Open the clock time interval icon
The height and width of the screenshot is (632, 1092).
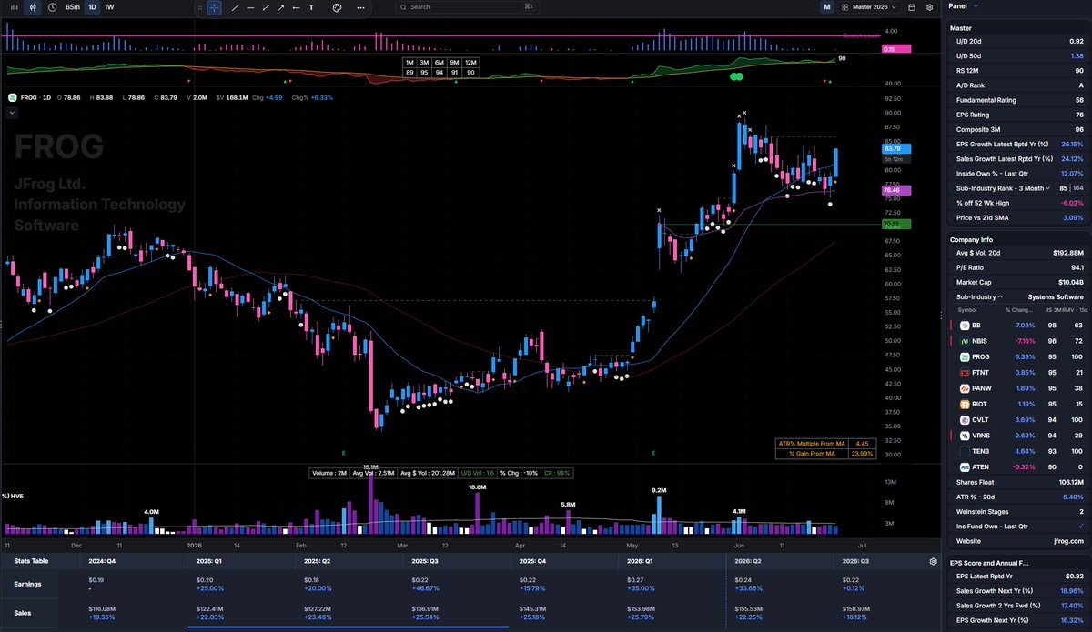point(52,6)
